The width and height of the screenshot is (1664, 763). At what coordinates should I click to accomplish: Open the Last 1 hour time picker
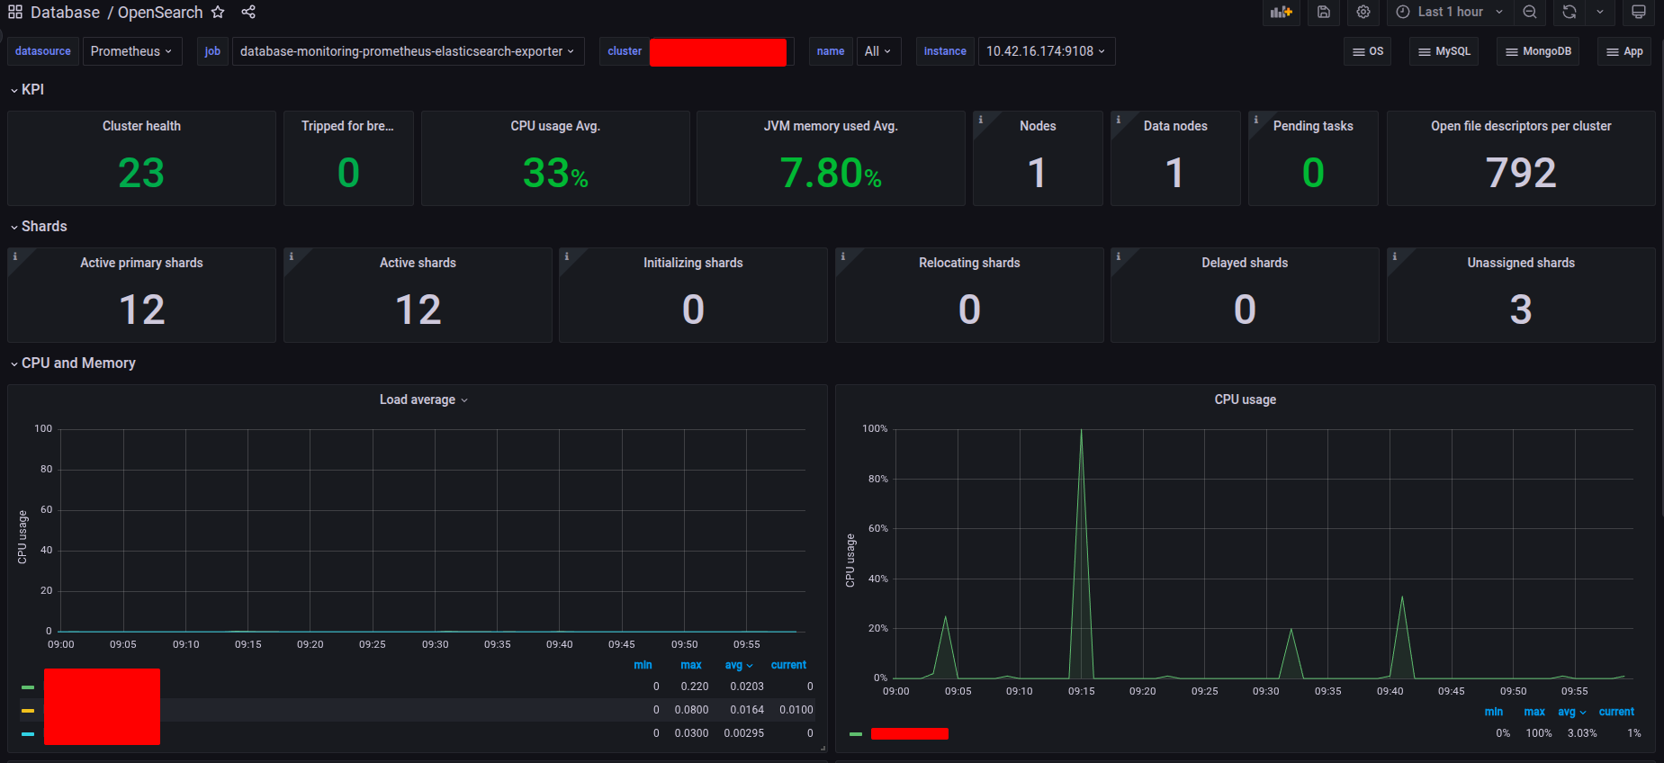point(1449,12)
